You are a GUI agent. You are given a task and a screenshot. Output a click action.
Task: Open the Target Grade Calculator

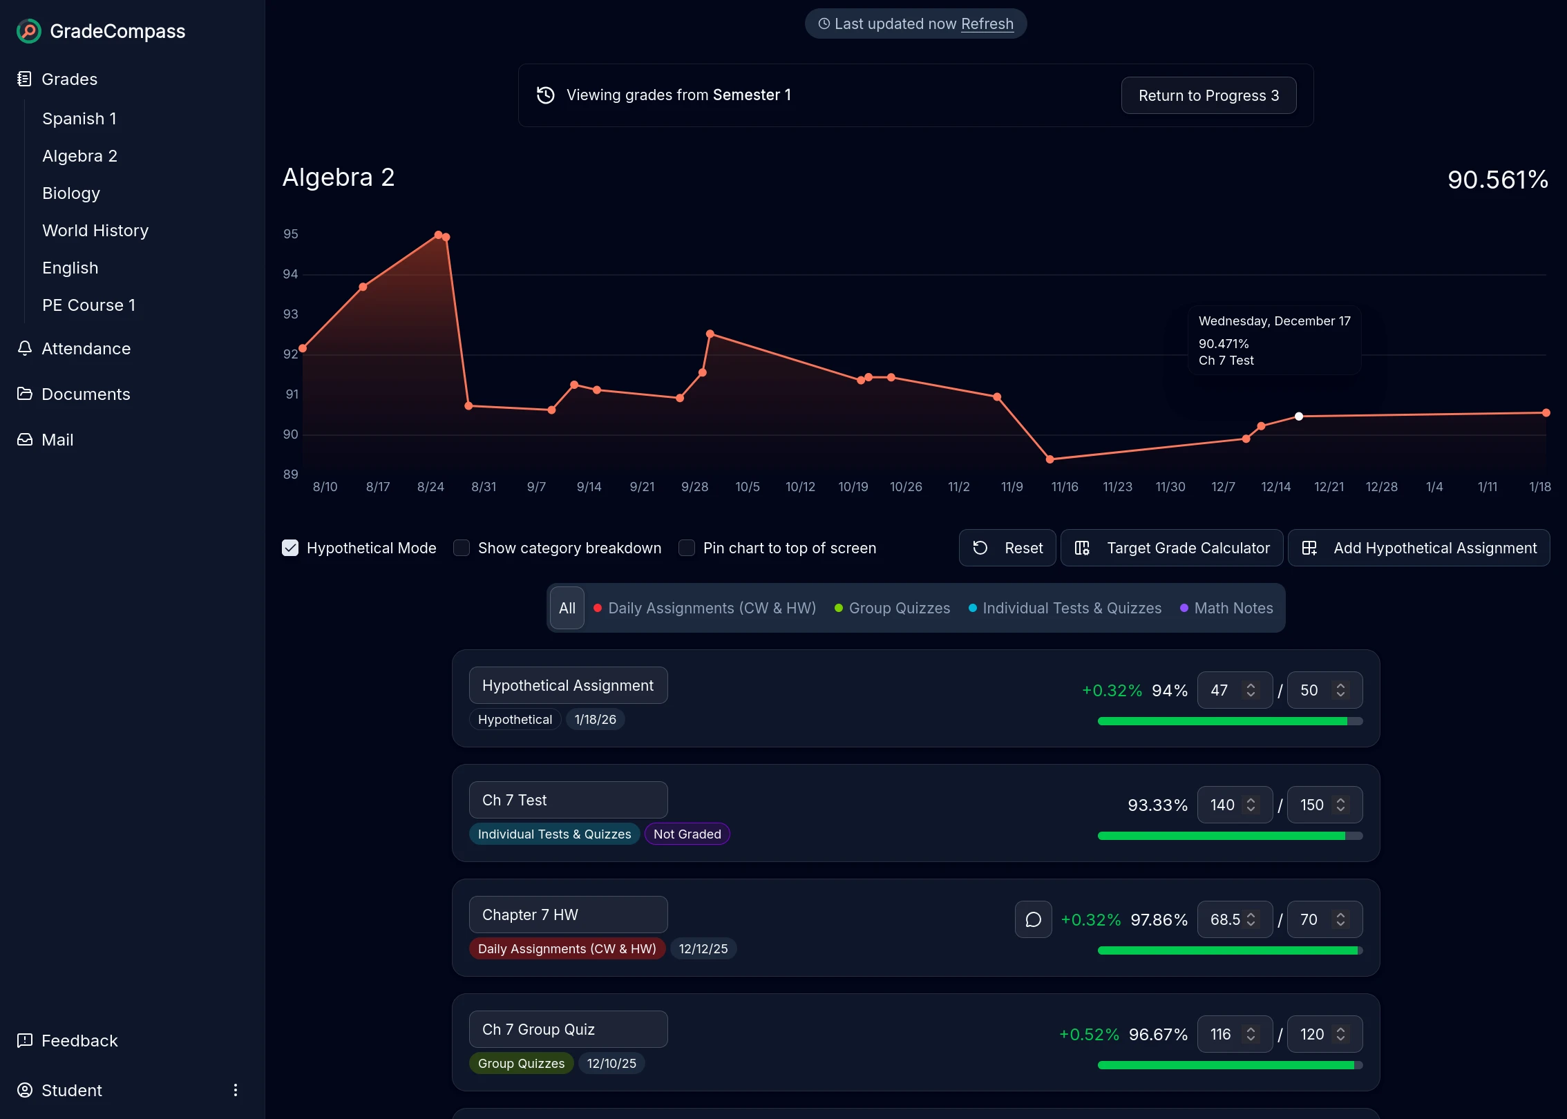(1172, 548)
